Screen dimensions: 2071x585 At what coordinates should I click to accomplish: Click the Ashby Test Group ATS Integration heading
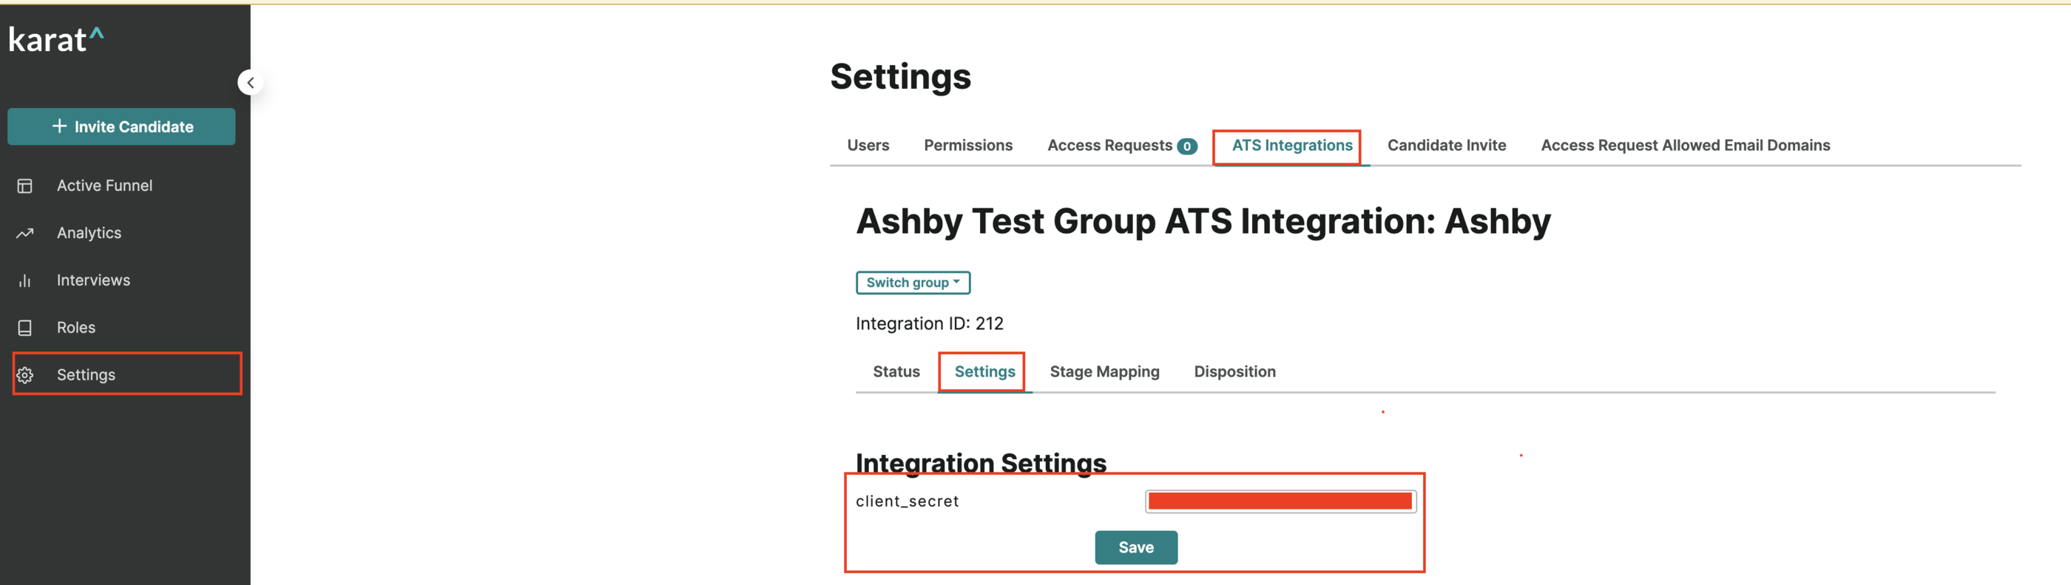click(x=1203, y=221)
